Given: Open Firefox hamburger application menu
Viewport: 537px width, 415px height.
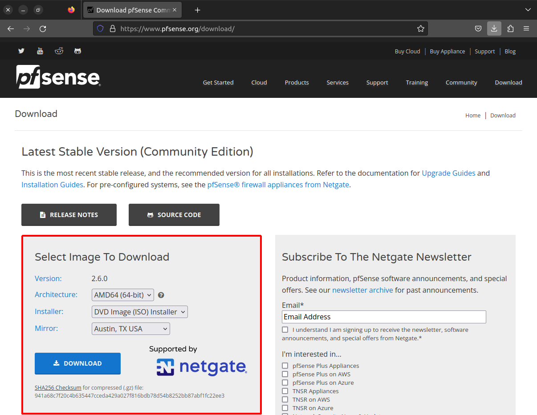Looking at the screenshot, I should (x=526, y=28).
